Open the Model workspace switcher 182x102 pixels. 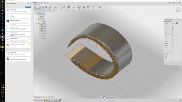click(38, 8)
